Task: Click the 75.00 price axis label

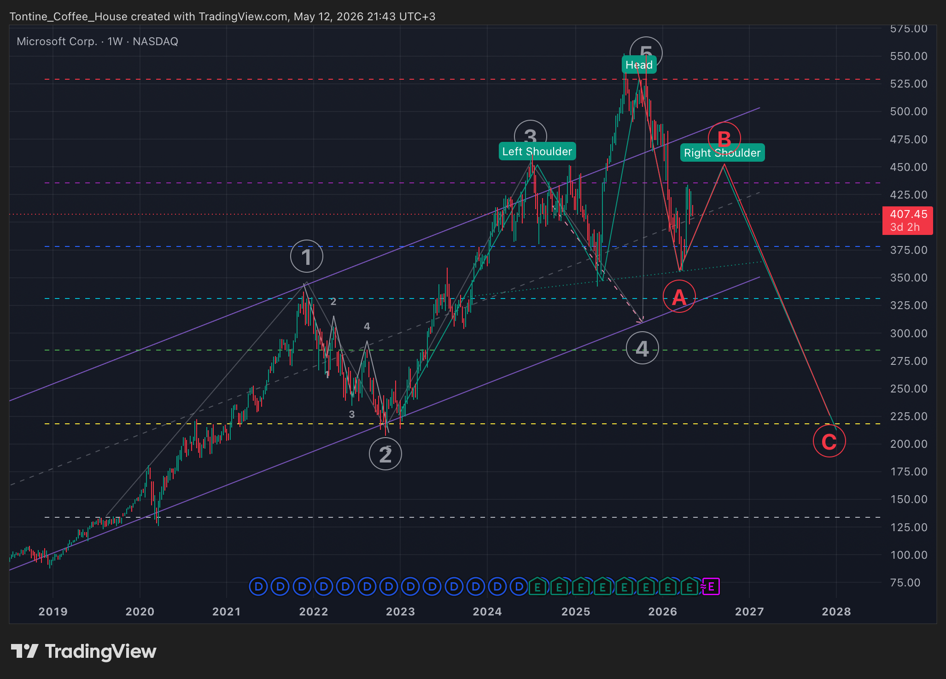Action: click(905, 583)
